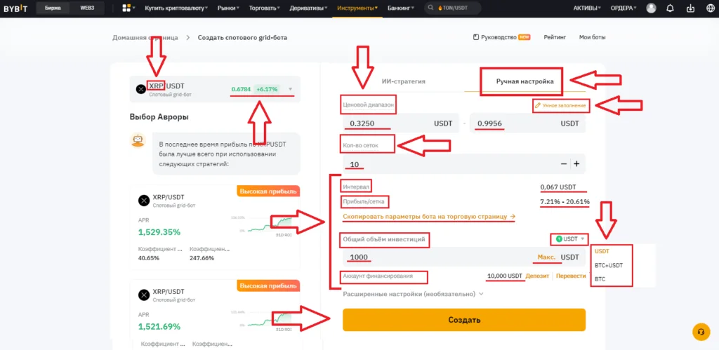Switch to the Ручная настройка tab

point(525,81)
